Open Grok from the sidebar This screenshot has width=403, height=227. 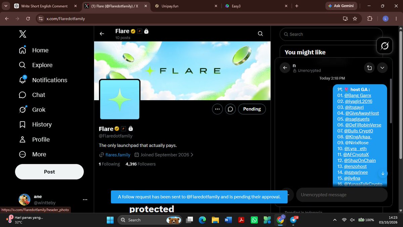click(32, 110)
